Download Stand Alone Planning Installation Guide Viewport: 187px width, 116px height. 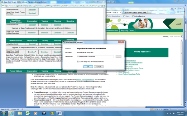pos(57,25)
